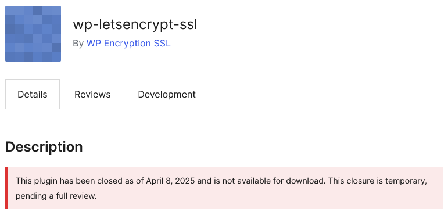Click the 'WP' prefix in the author link
This screenshot has width=448, height=215.
click(94, 44)
